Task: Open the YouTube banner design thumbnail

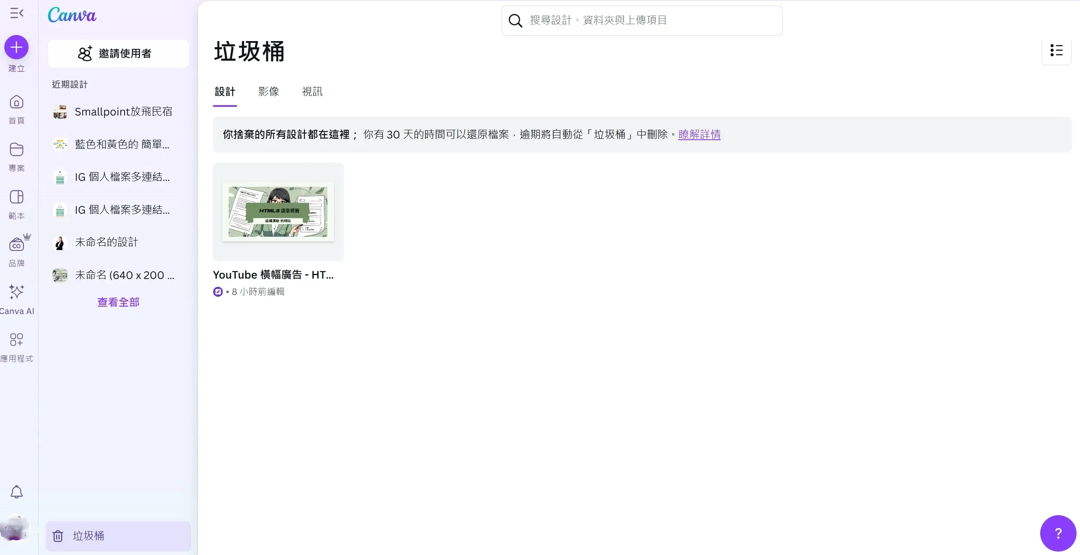Action: point(278,212)
